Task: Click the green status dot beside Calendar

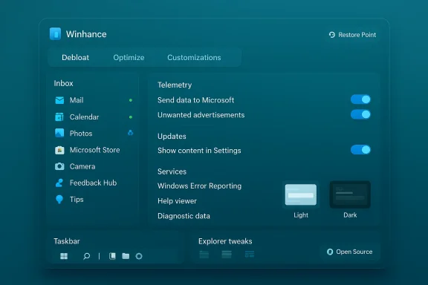Action: coord(131,117)
